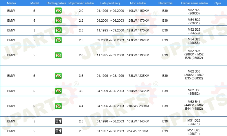Select the 210kW / 286KM power cell
Screen dimensions: 227x136
(x=138, y=106)
